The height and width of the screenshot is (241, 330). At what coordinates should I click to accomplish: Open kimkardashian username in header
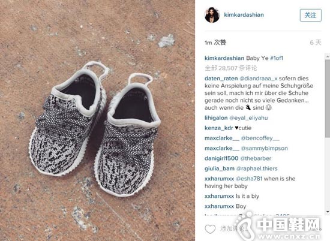coord(244,15)
